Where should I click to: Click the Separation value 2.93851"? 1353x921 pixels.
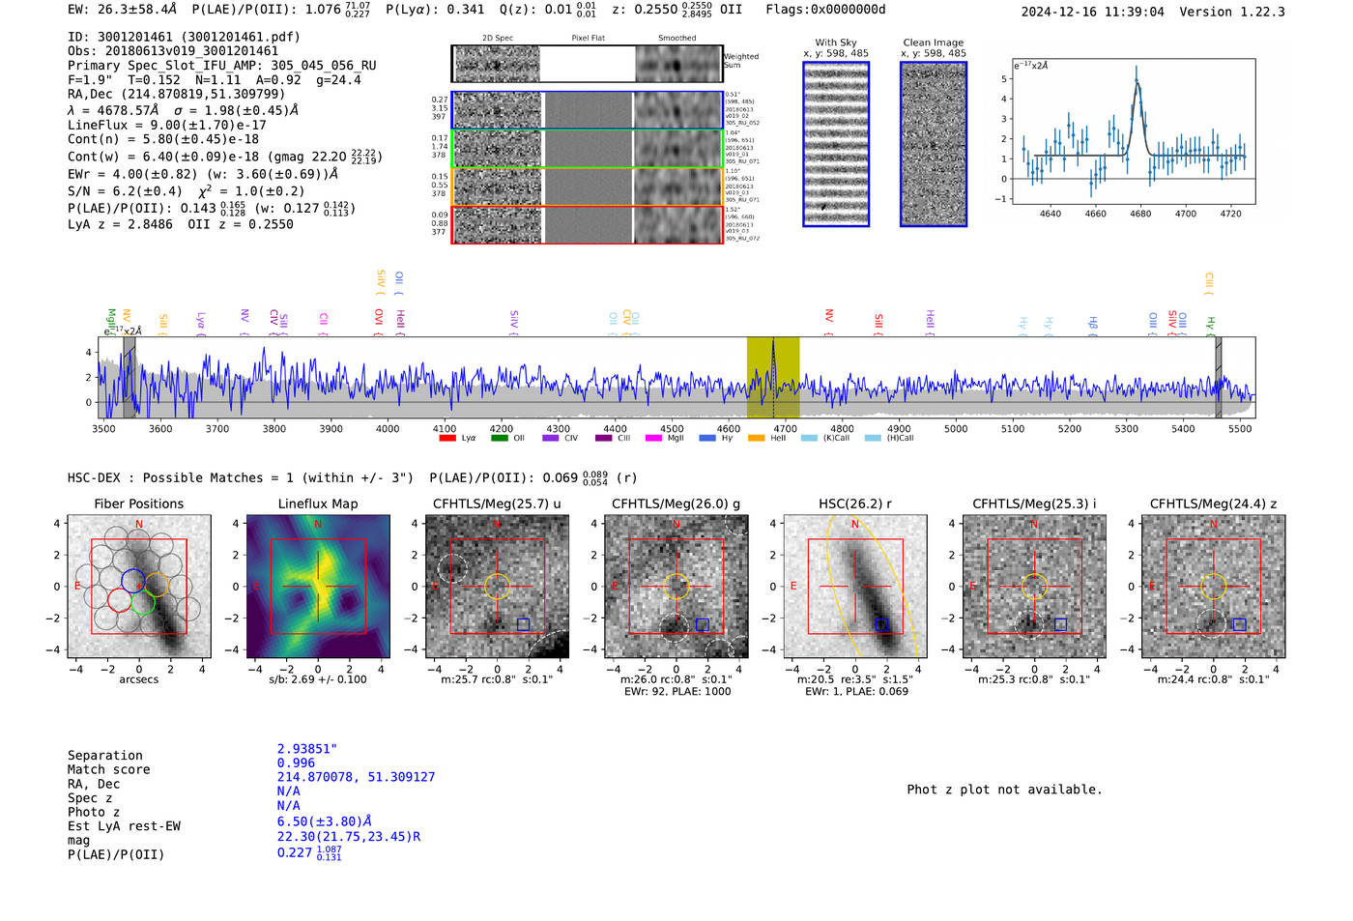pos(307,749)
